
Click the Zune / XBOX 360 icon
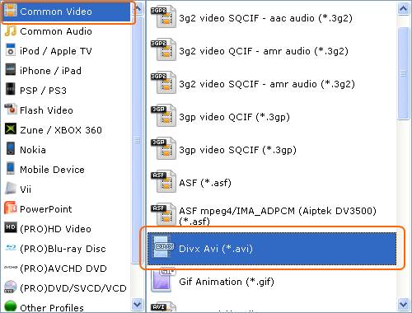[11, 129]
